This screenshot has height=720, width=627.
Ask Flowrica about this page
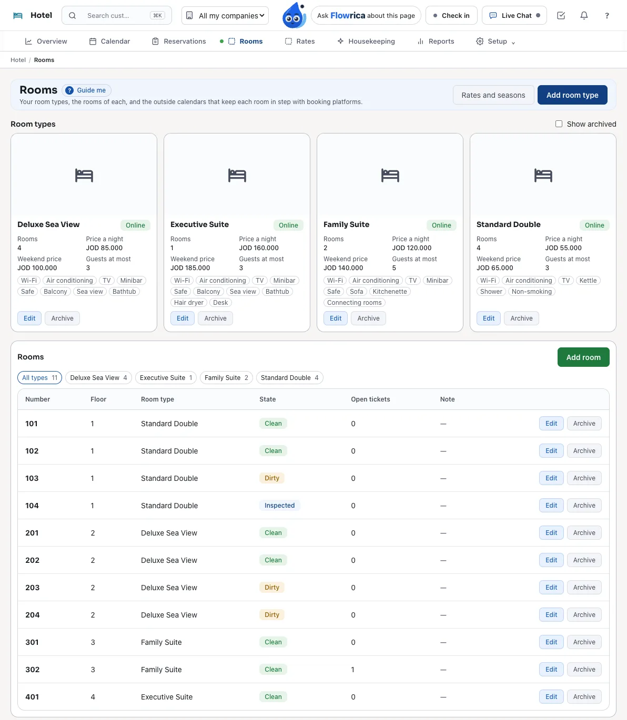click(366, 16)
